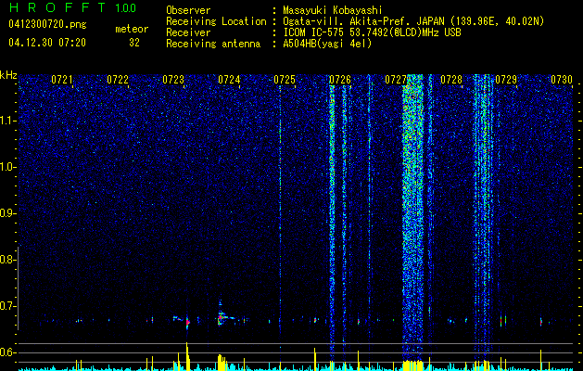Click the 1.1 kHz axis label

point(7,121)
